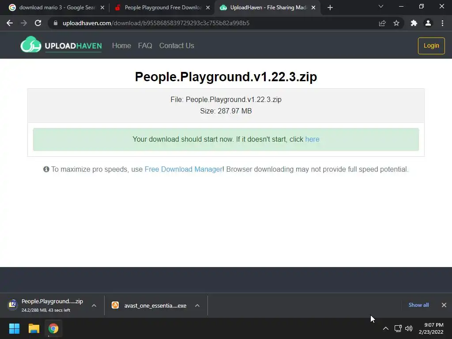Click the zip file icon in downloads bar
This screenshot has width=452, height=339.
[x=13, y=304]
